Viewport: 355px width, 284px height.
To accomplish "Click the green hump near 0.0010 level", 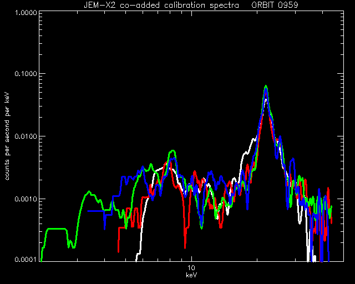I will 89,192.
